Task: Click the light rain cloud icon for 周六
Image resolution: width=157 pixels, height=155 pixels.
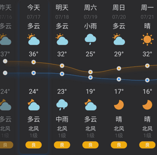Action: click(x=90, y=39)
